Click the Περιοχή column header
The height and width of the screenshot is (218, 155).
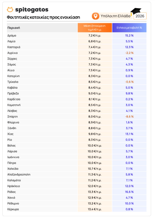14,28
